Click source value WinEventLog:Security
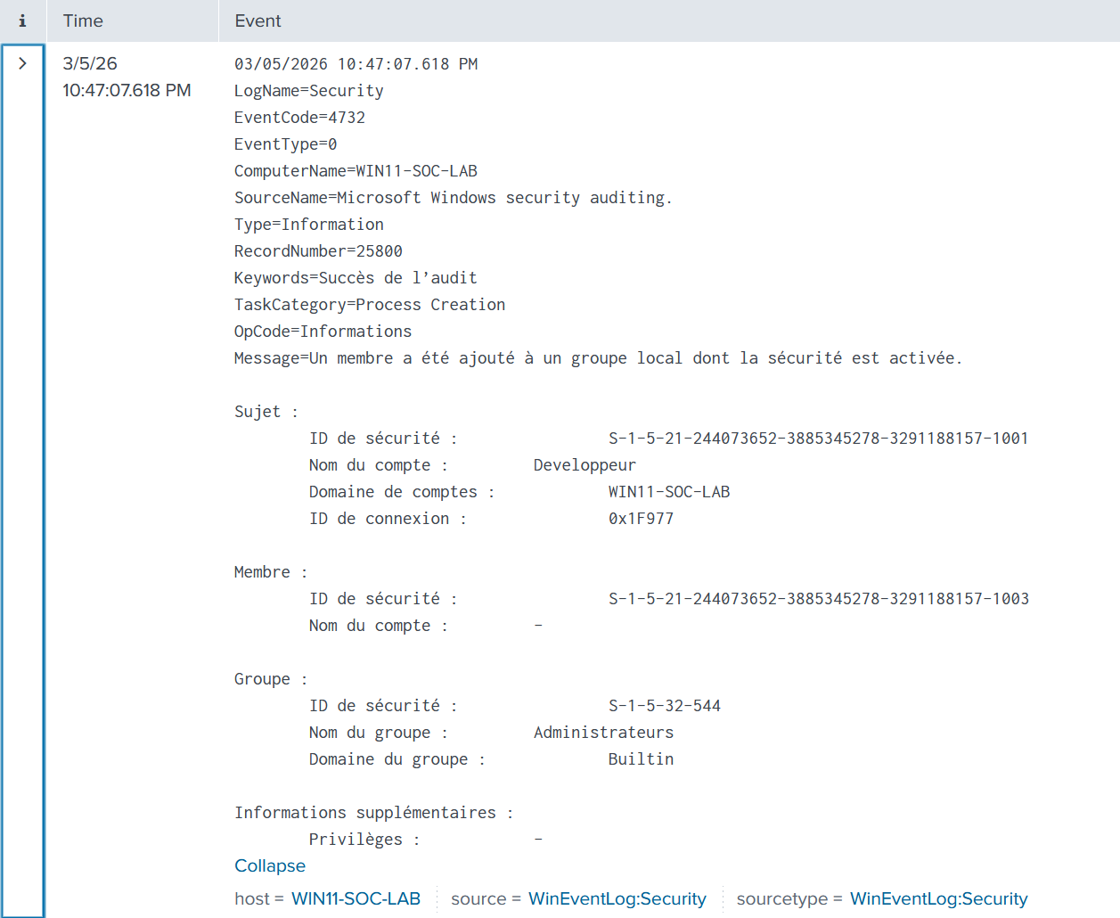1120x918 pixels. 617,898
